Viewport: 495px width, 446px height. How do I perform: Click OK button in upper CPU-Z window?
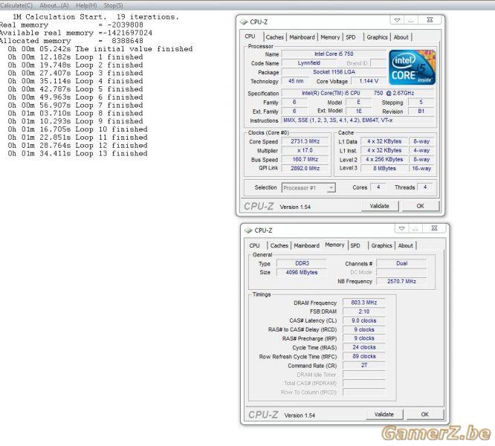tap(421, 206)
